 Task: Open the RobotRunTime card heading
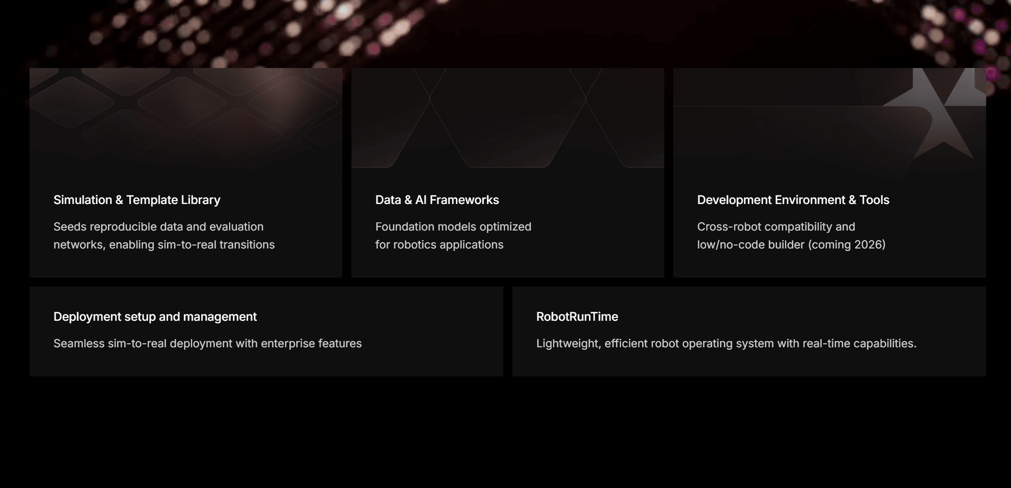point(577,316)
